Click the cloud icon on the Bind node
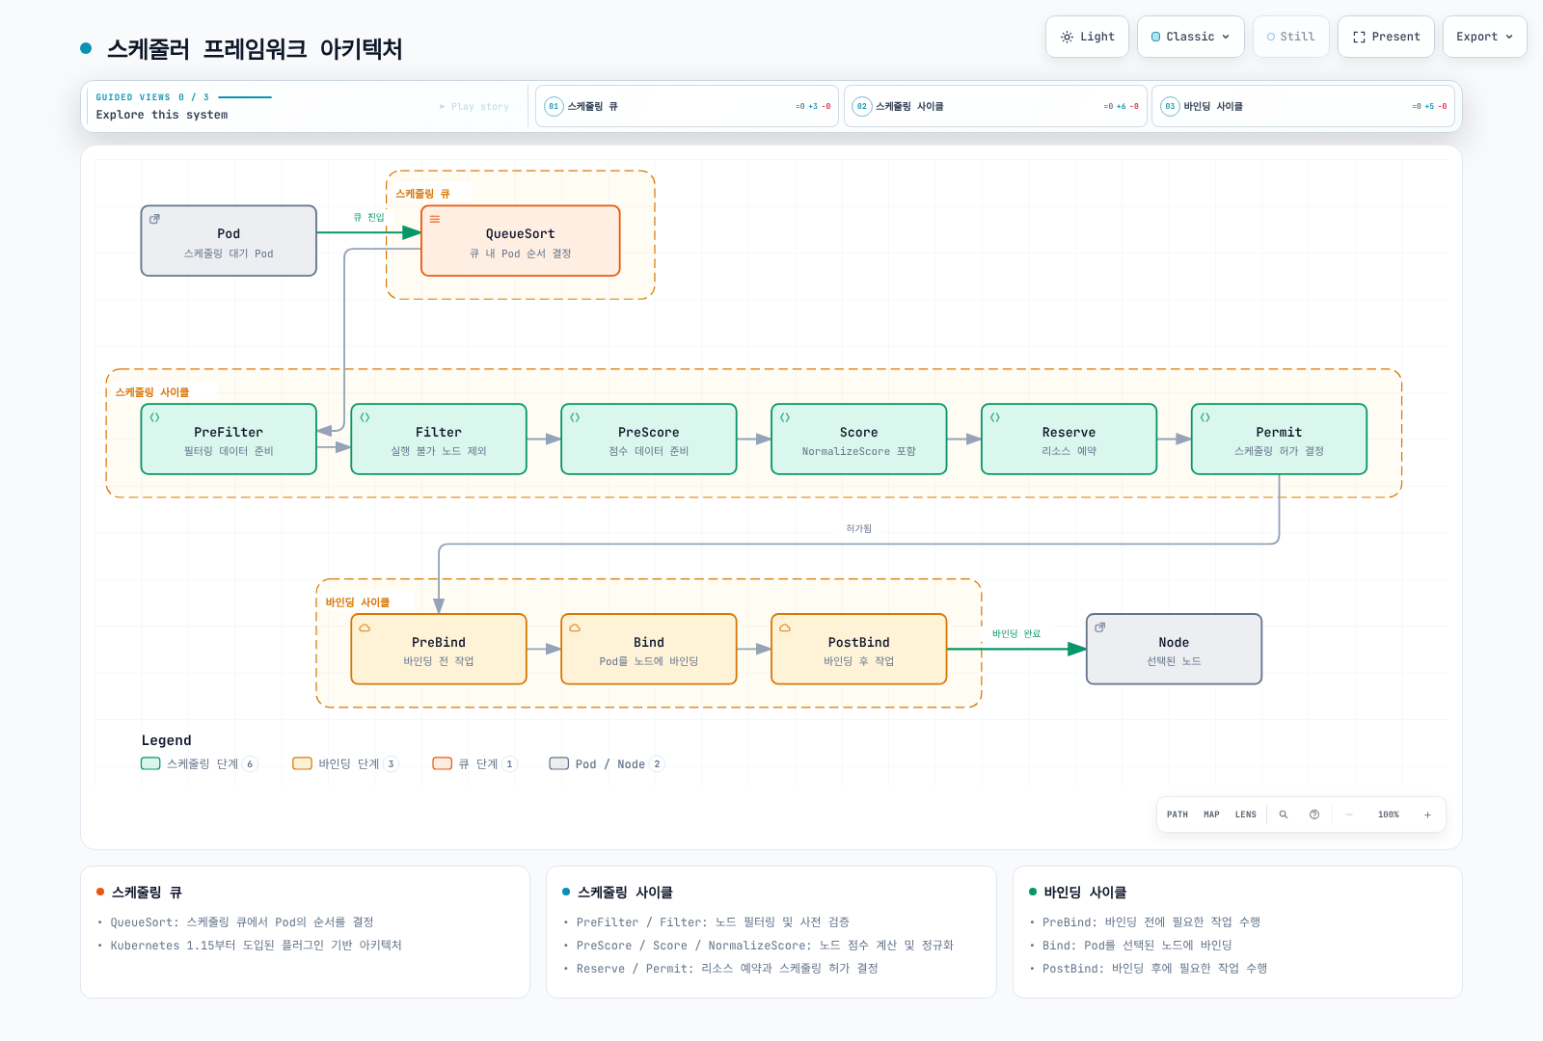The height and width of the screenshot is (1041, 1543). [575, 627]
